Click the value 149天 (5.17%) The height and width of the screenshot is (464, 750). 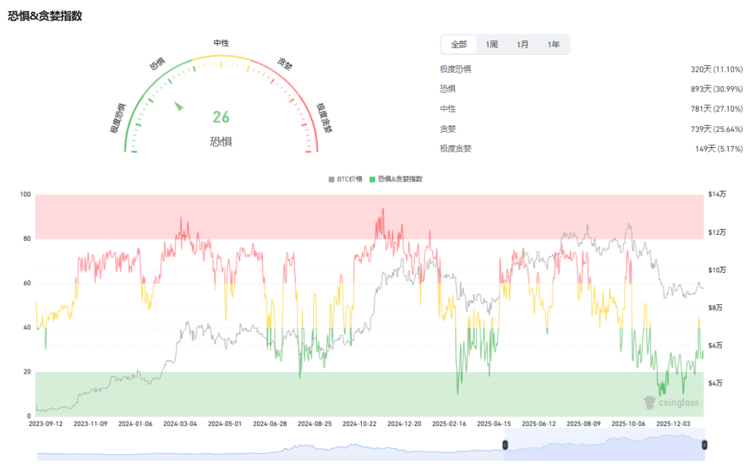[x=719, y=149]
